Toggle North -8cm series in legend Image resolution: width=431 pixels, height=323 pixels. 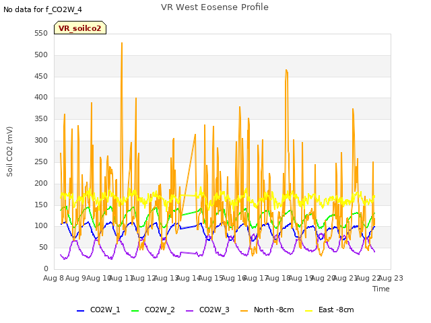click(x=267, y=310)
